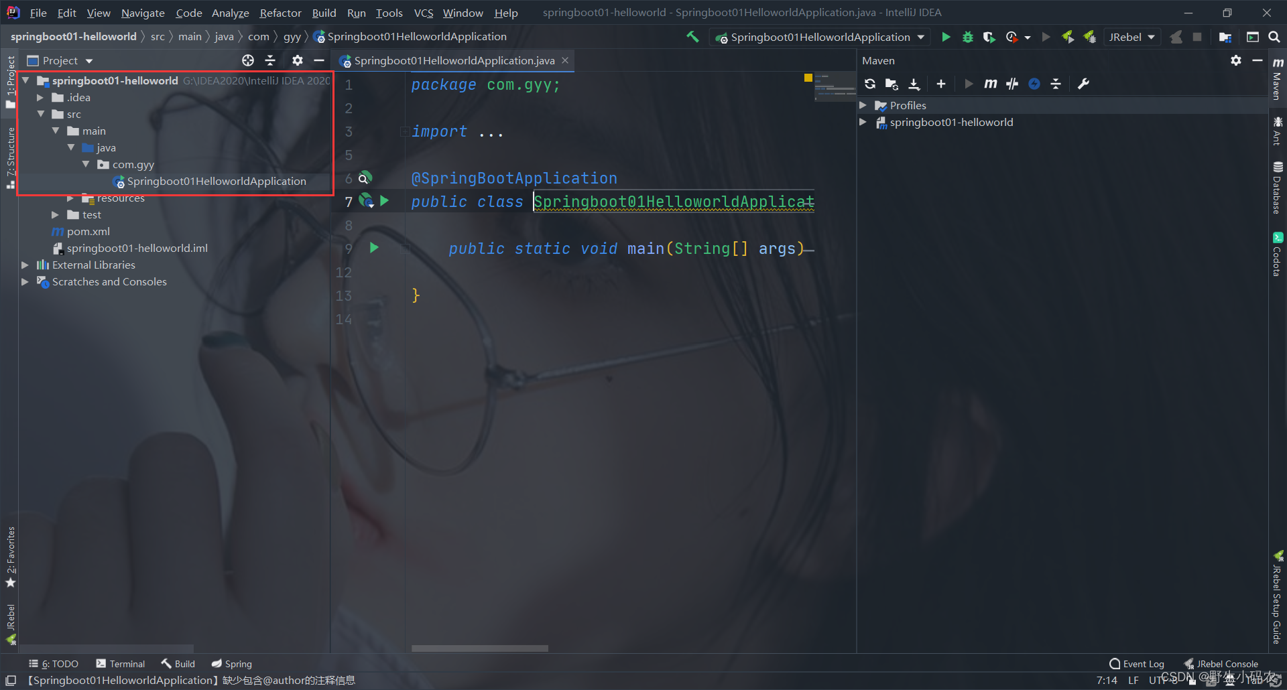This screenshot has height=690, width=1287.
Task: Open the Refactor menu
Action: coord(280,13)
